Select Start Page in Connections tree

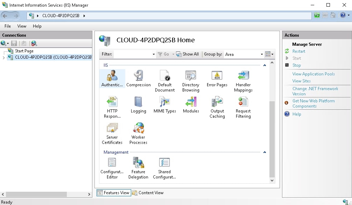click(24, 51)
